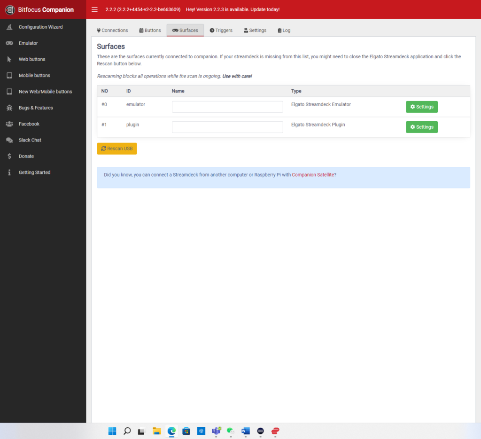Follow the Companion Satellite link
This screenshot has width=481, height=439.
point(313,175)
